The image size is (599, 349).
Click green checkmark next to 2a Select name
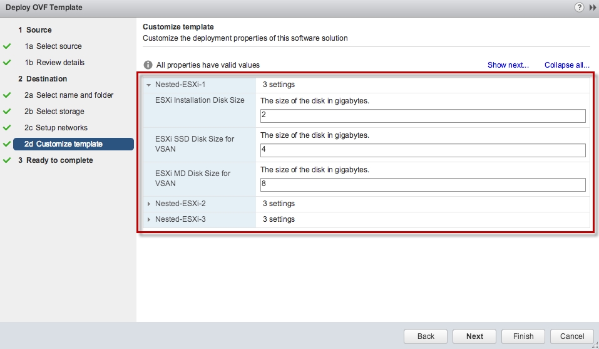(x=7, y=95)
